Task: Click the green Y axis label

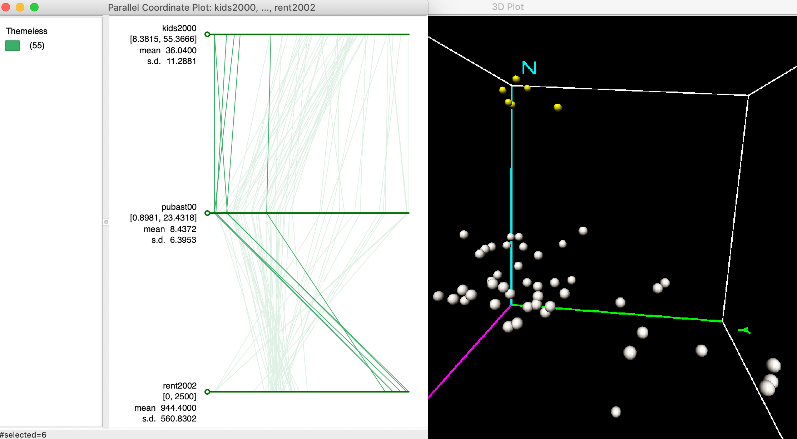Action: click(744, 330)
